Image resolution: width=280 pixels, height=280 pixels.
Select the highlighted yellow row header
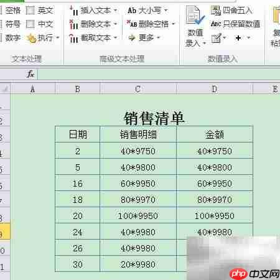(5, 231)
